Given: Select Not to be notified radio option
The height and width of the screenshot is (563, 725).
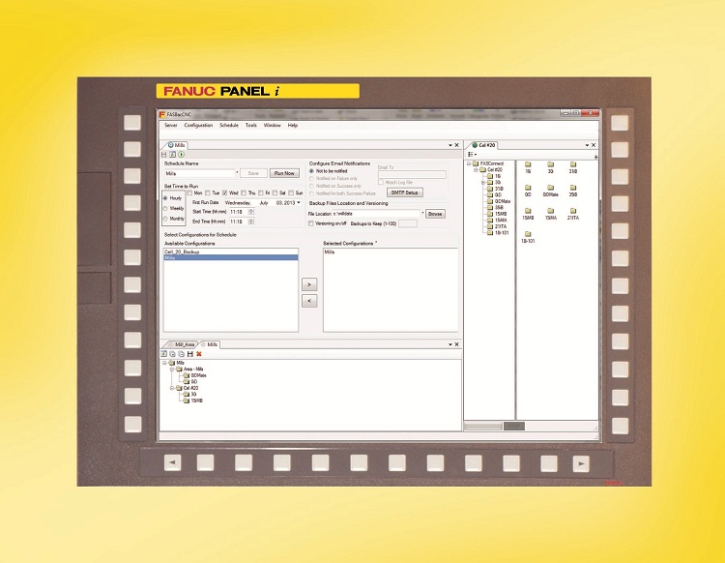Looking at the screenshot, I should coord(311,171).
